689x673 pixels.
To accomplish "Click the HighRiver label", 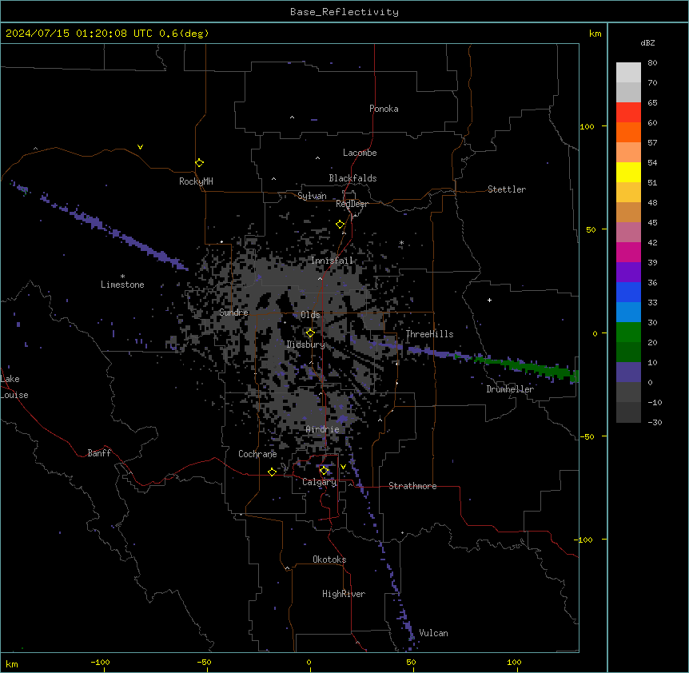I will pyautogui.click(x=344, y=594).
